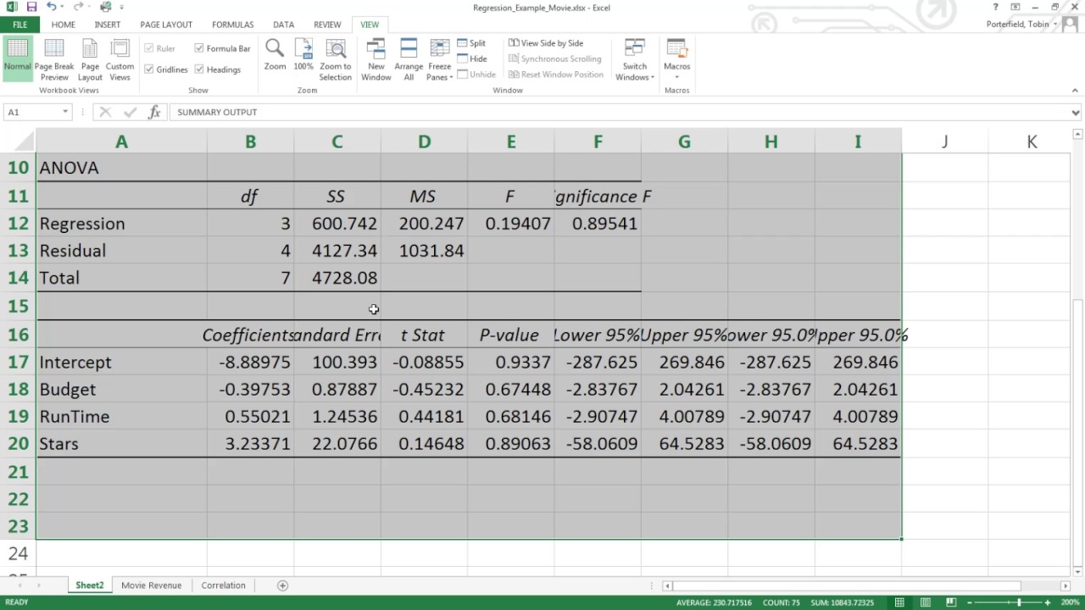The width and height of the screenshot is (1085, 610).
Task: Click the formula bar SUMMARY OUTPUT text
Action: 217,112
